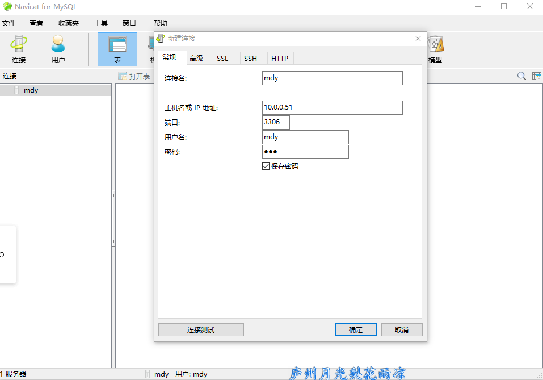Click the 连接名 input field
The height and width of the screenshot is (380, 543).
(x=332, y=78)
